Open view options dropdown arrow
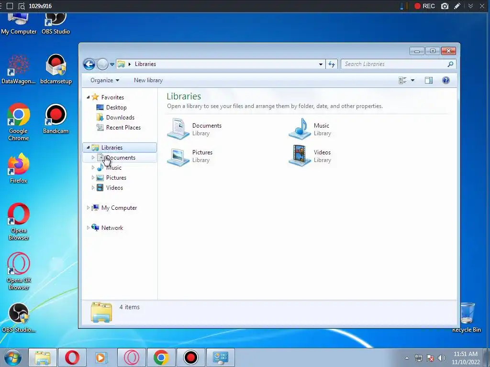This screenshot has width=490, height=367. tap(412, 80)
